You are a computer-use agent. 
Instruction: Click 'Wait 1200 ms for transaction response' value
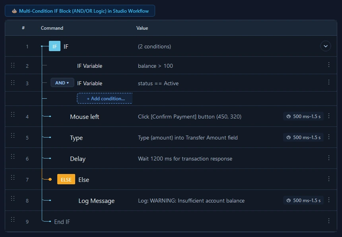[185, 159]
